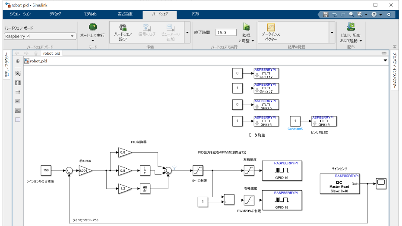Expand the 準備 gallery dropdown arrow
Screen dimensions: 402x226
(x=187, y=32)
